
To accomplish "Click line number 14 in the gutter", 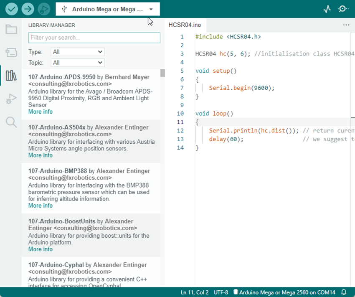I will coord(180,147).
